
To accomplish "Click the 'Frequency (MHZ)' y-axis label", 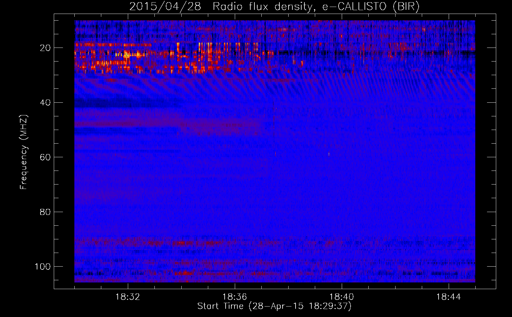I will (x=24, y=152).
